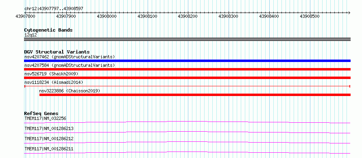The height and width of the screenshot is (158, 362).
Task: Click ruler position 43908100
Action: tap(147, 16)
